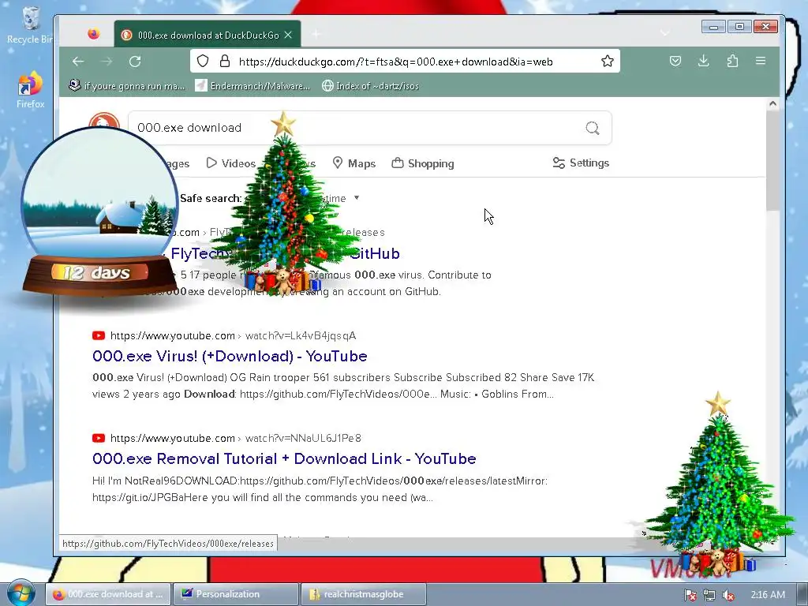Click YouTube favicon of '000.exe Virus!' result
808x606 pixels.
point(99,335)
